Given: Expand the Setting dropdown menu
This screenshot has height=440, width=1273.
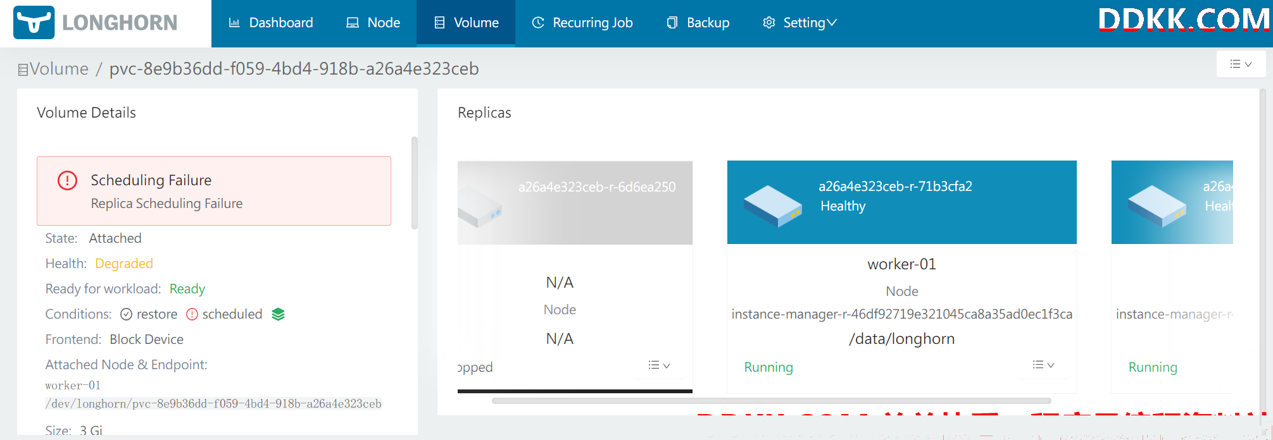Looking at the screenshot, I should [800, 23].
